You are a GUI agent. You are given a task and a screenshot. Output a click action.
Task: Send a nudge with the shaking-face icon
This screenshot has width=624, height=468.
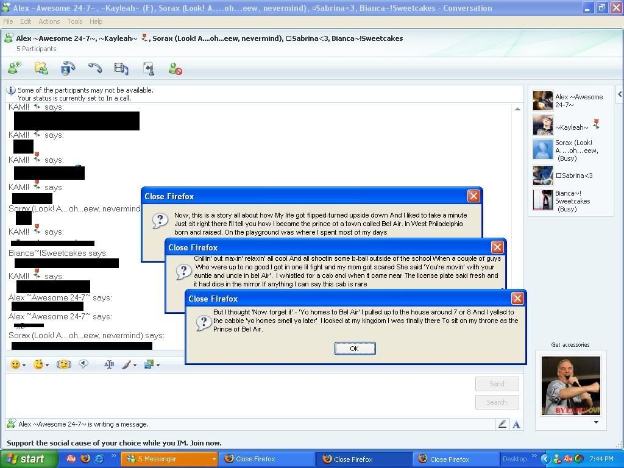point(63,364)
